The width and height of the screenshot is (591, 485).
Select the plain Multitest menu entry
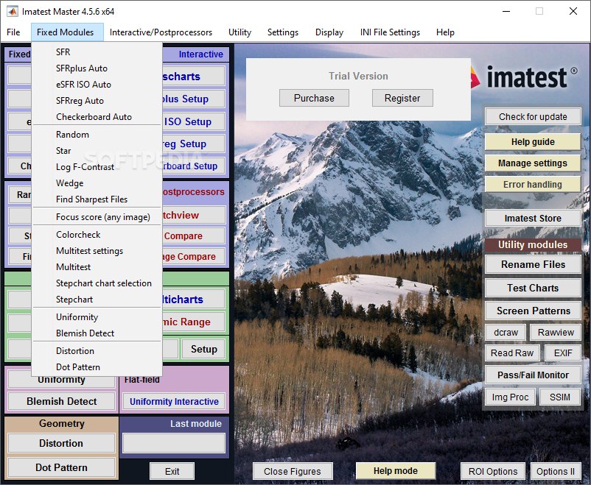point(97,267)
